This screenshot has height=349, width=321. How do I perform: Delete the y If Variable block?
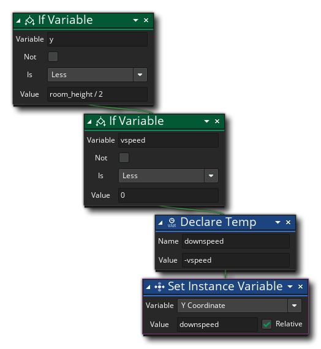(146, 20)
